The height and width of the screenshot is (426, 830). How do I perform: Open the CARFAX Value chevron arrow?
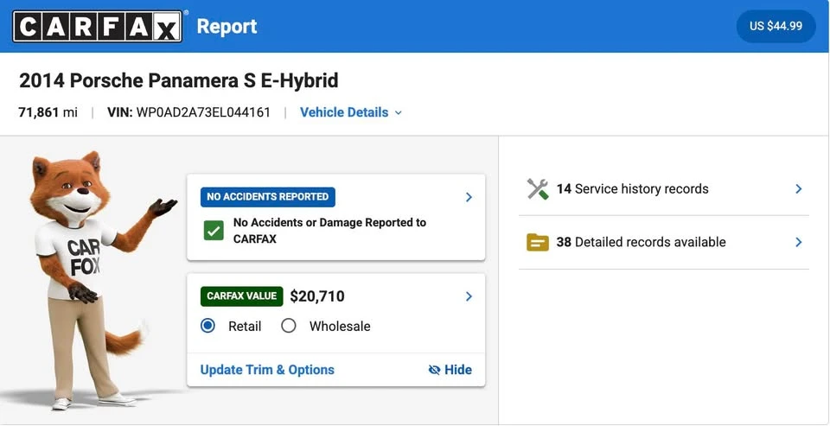point(469,296)
